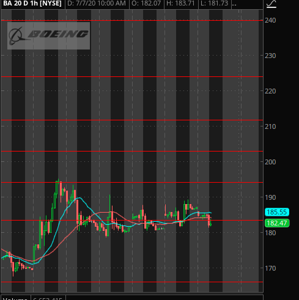The height and width of the screenshot is (300, 299).
Task: Select the red price level line near 224
Action: (x=132, y=77)
